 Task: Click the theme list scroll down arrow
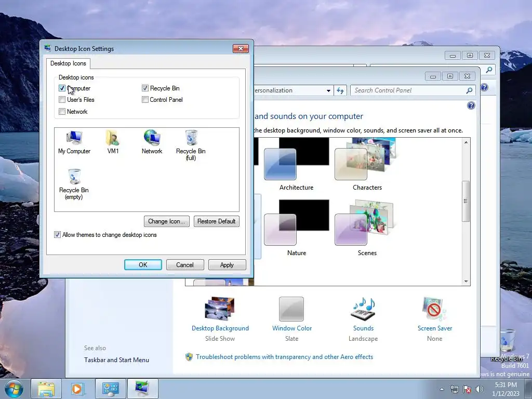click(x=466, y=281)
